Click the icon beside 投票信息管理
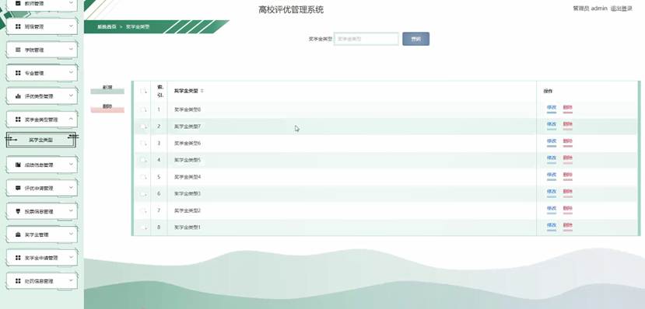 click(18, 211)
